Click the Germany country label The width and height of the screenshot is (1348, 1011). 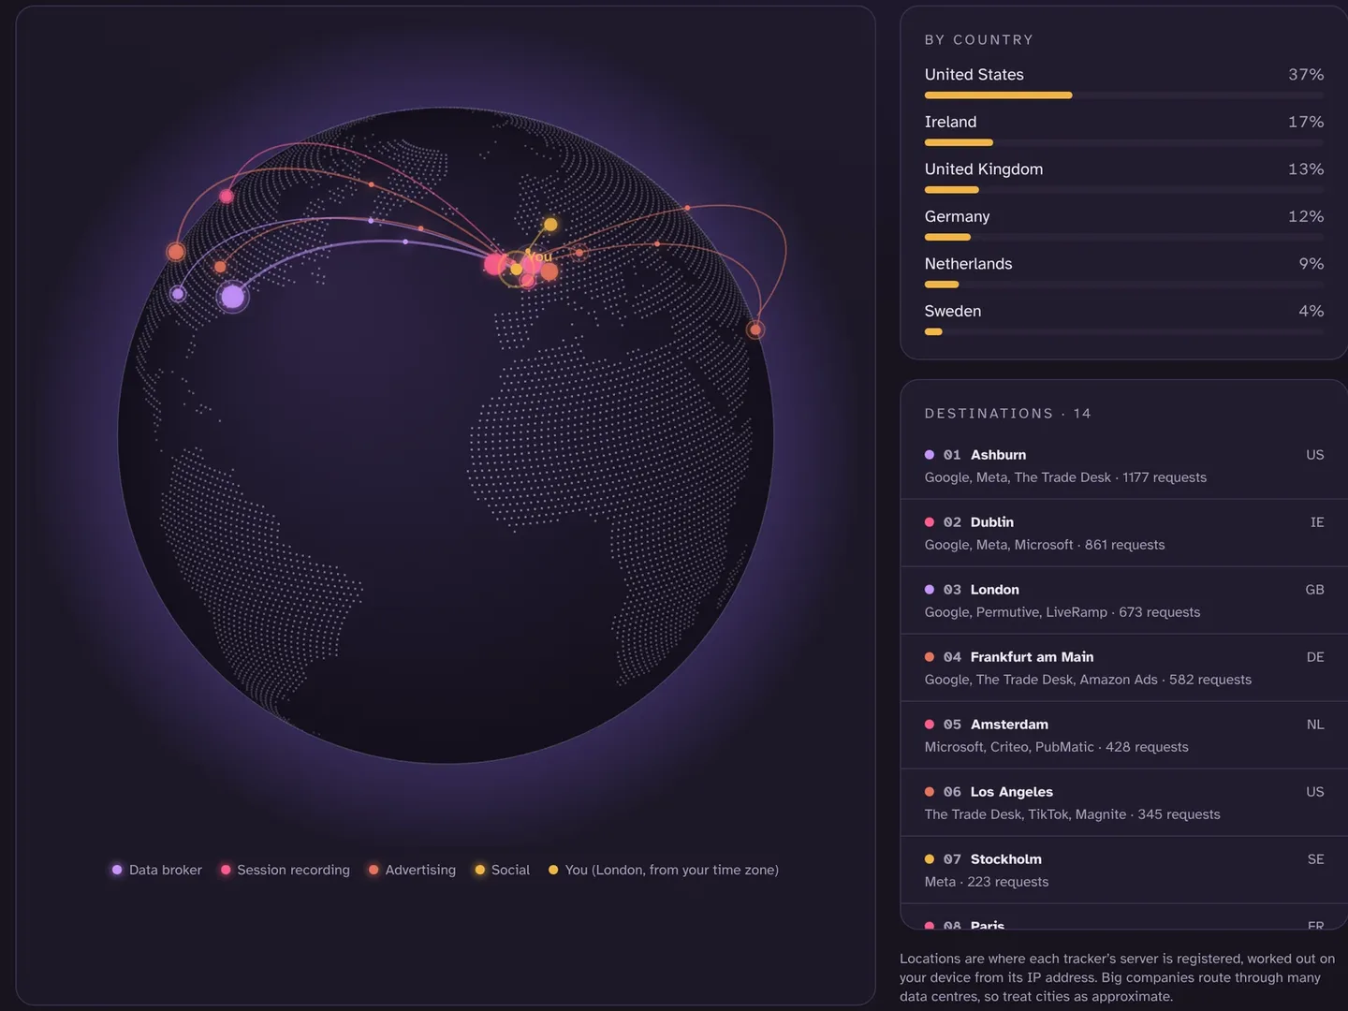tap(957, 216)
